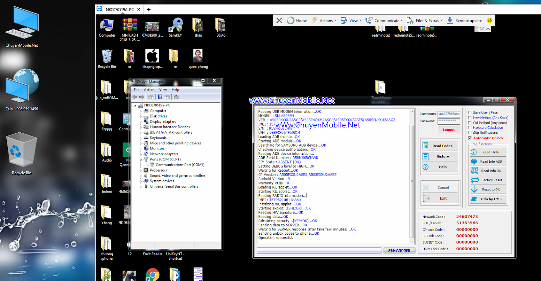
Task: Click the Username input field
Action: click(449, 114)
